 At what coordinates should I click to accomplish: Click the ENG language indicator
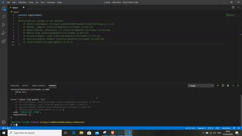pyautogui.click(x=219, y=133)
